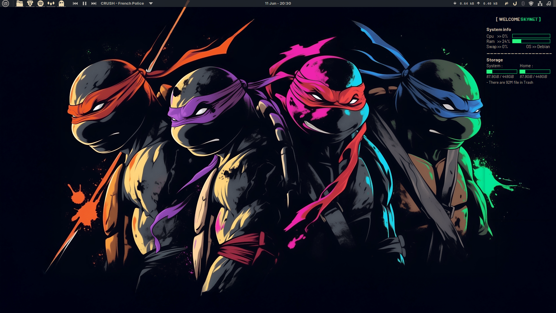The image size is (556, 313).
Task: Click the System storage usage bar
Action: [502, 72]
